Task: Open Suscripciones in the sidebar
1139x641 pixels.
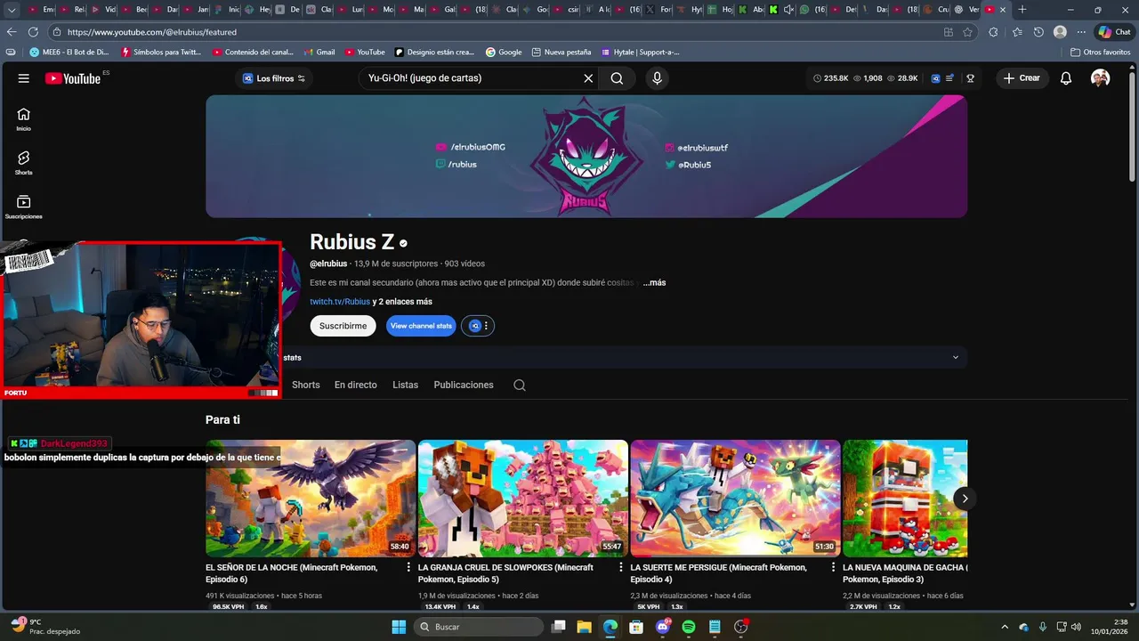Action: tap(24, 207)
